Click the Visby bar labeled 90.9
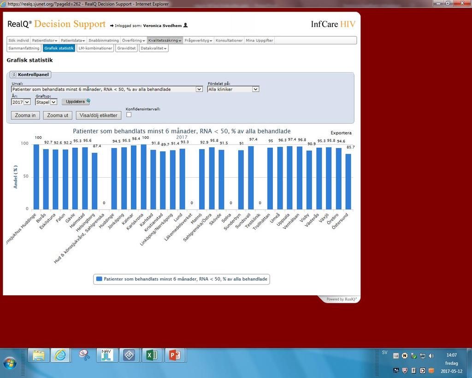Image resolution: width=472 pixels, height=378 pixels. (x=309, y=180)
